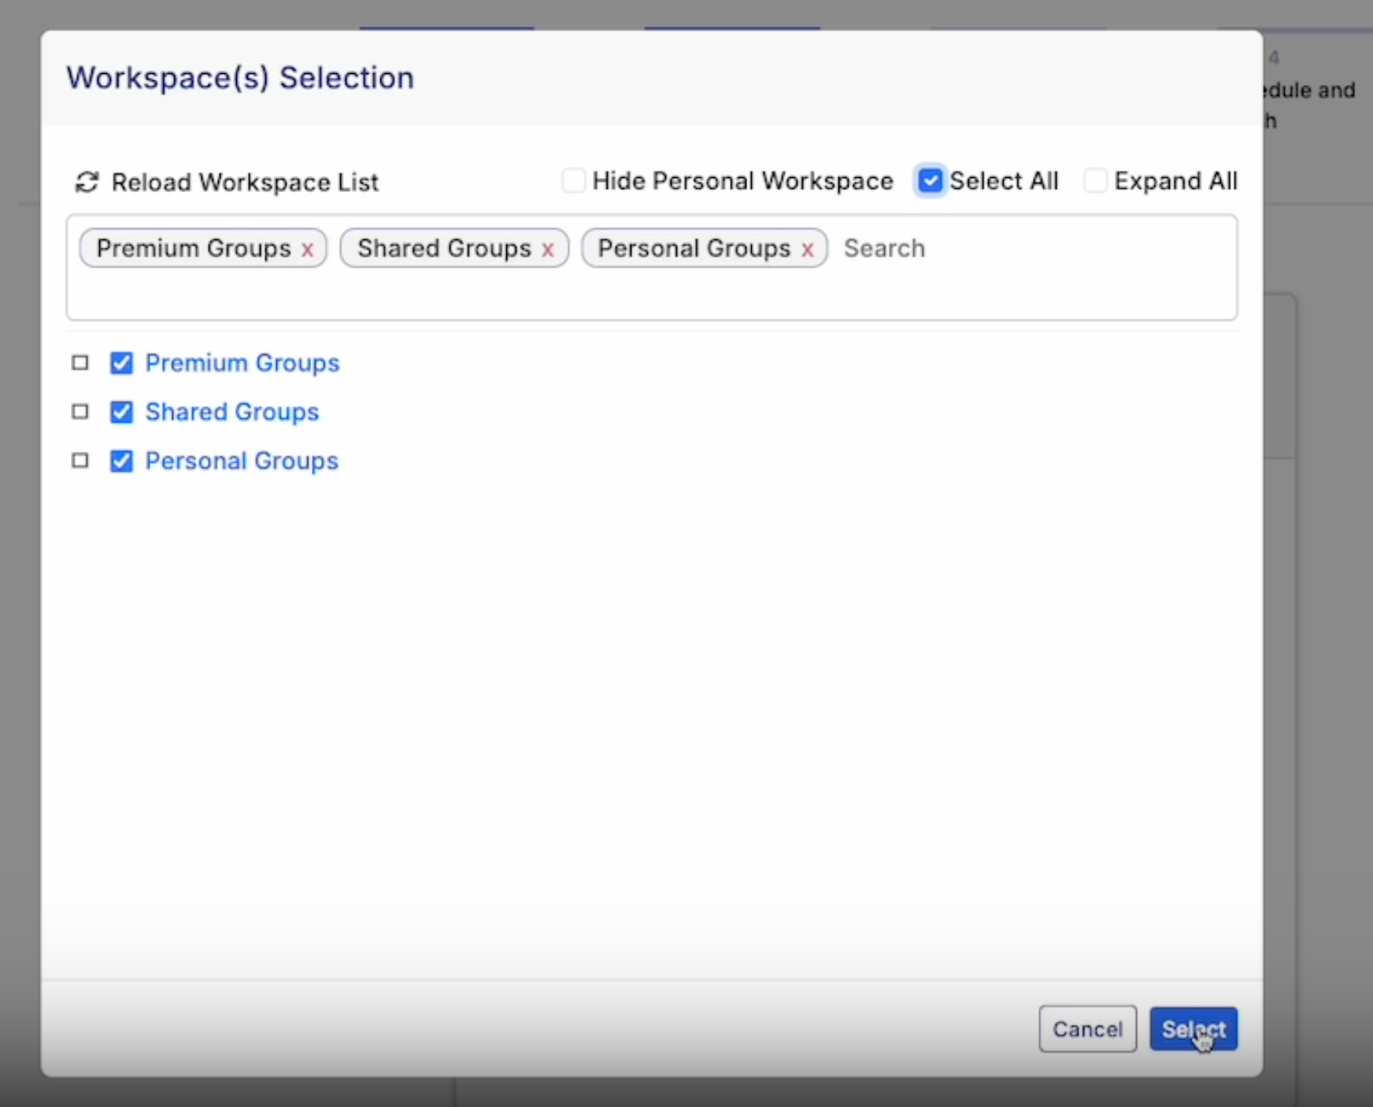Remove the Premium Groups tag
1373x1107 pixels.
[x=307, y=250]
